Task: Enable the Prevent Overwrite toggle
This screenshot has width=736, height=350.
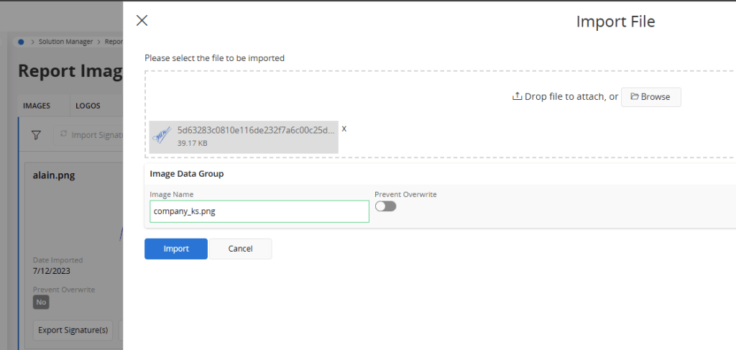Action: coord(385,206)
